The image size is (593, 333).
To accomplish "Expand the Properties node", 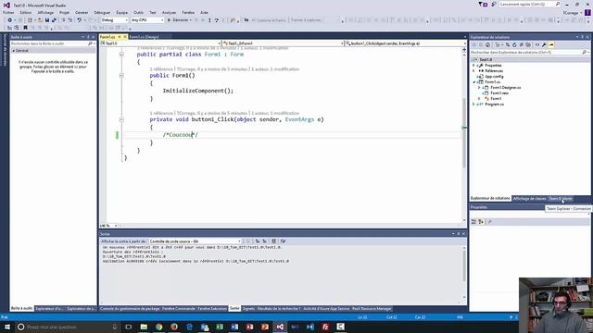I will tap(473, 66).
